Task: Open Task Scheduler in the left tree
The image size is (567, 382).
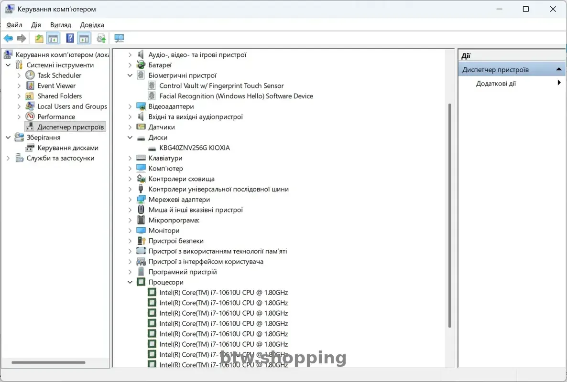Action: click(x=59, y=75)
